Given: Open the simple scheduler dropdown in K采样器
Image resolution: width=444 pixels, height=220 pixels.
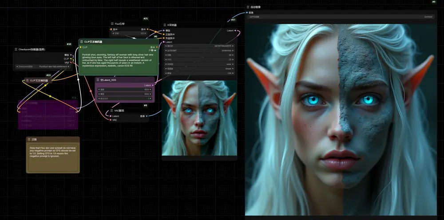Looking at the screenshot, I should pos(199,69).
